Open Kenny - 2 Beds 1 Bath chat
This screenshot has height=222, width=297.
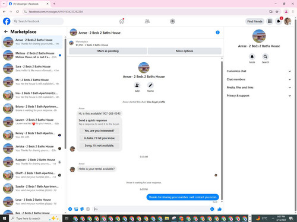point(32,135)
